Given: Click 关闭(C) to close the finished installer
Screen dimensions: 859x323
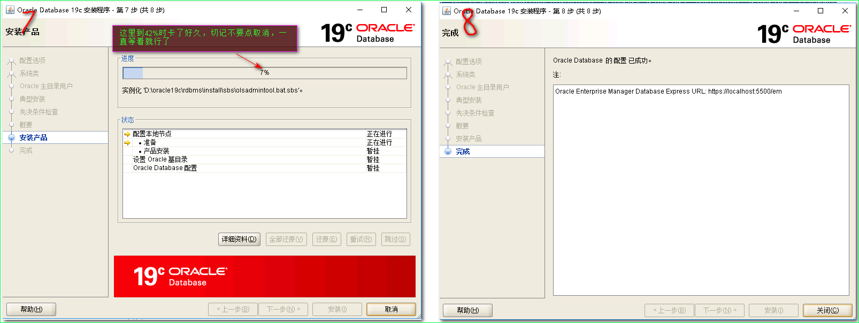Looking at the screenshot, I should click(x=827, y=310).
